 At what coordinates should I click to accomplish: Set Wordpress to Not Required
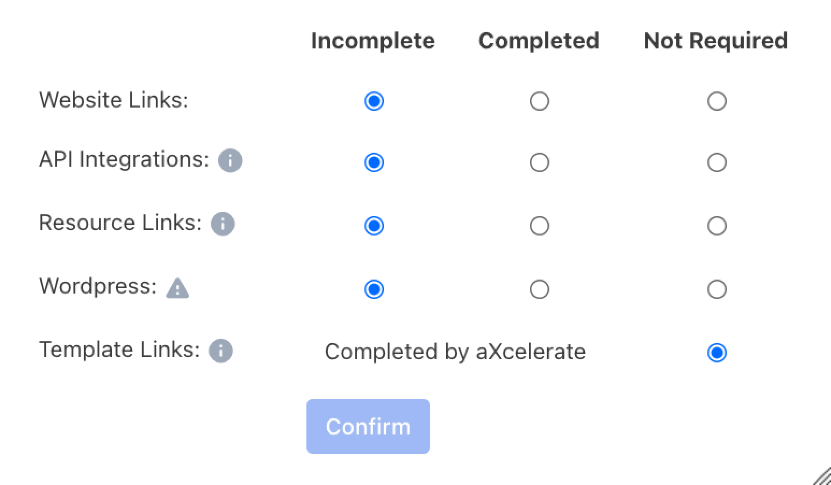pos(717,289)
